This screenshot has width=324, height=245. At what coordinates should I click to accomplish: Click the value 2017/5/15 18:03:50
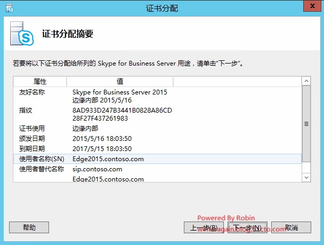click(x=102, y=148)
